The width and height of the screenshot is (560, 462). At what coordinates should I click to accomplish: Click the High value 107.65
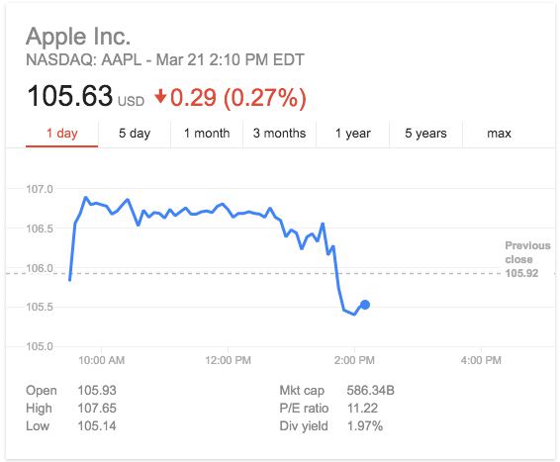tap(97, 409)
